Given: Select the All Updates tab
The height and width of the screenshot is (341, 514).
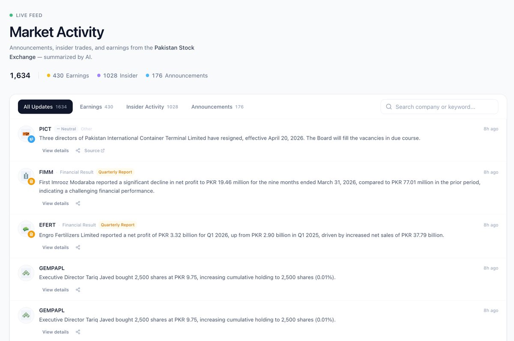Looking at the screenshot, I should coord(45,107).
